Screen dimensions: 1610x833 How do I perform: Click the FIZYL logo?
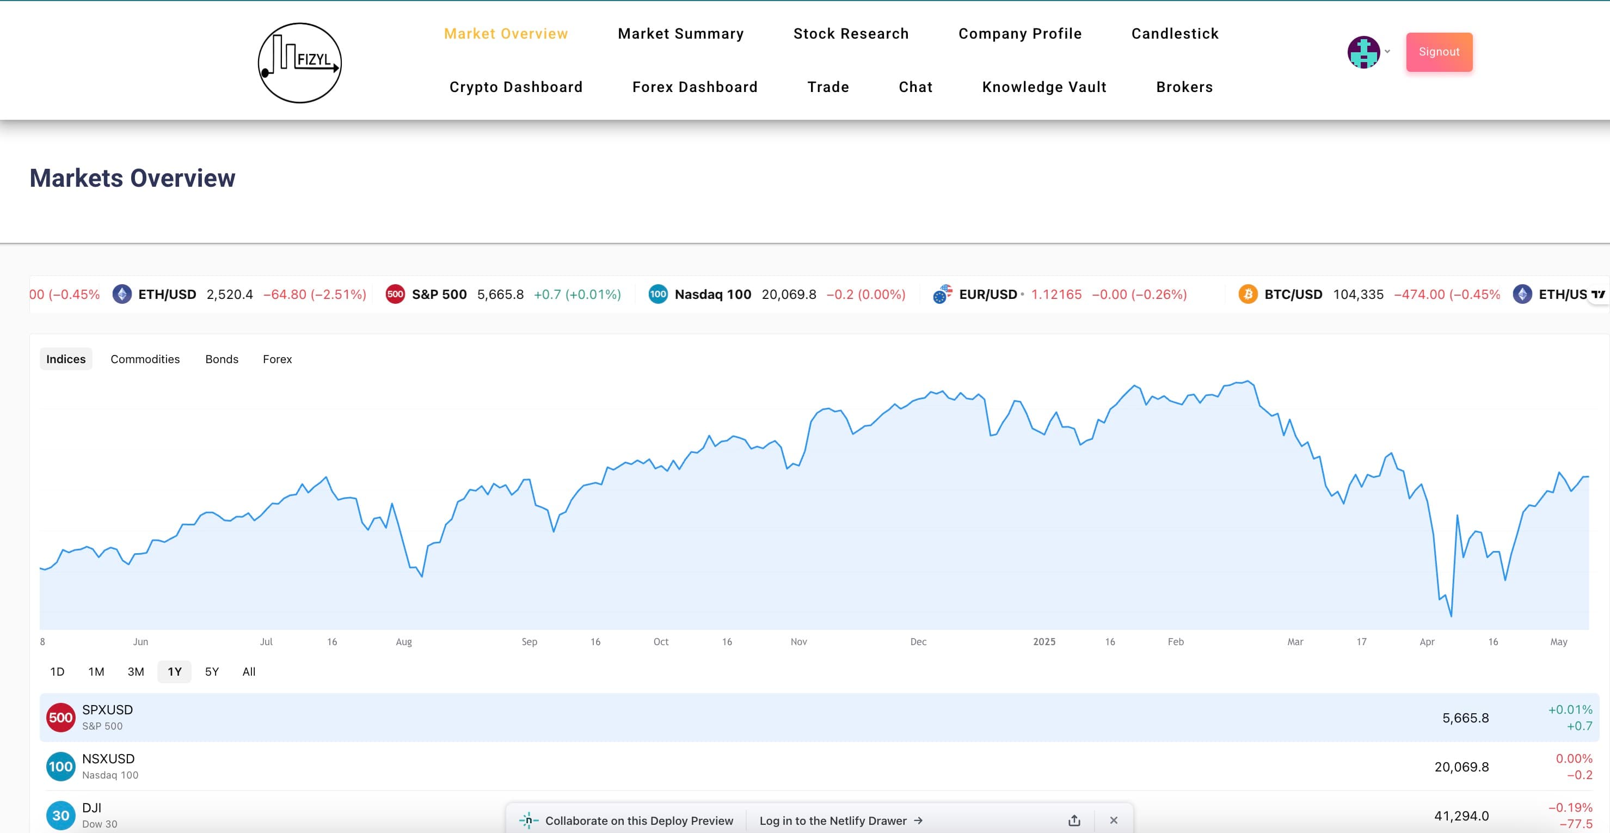[x=300, y=62]
